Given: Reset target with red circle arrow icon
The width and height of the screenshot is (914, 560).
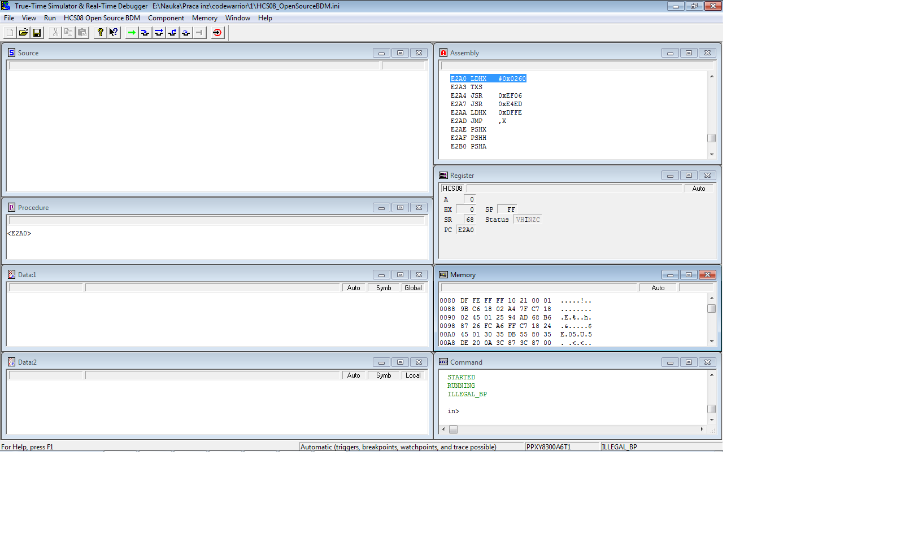Looking at the screenshot, I should 217,33.
